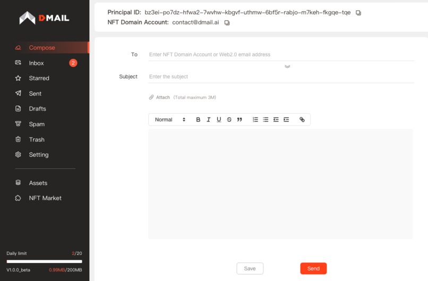Toggle bold formatting
Screen dimensions: 428x281
coord(198,120)
